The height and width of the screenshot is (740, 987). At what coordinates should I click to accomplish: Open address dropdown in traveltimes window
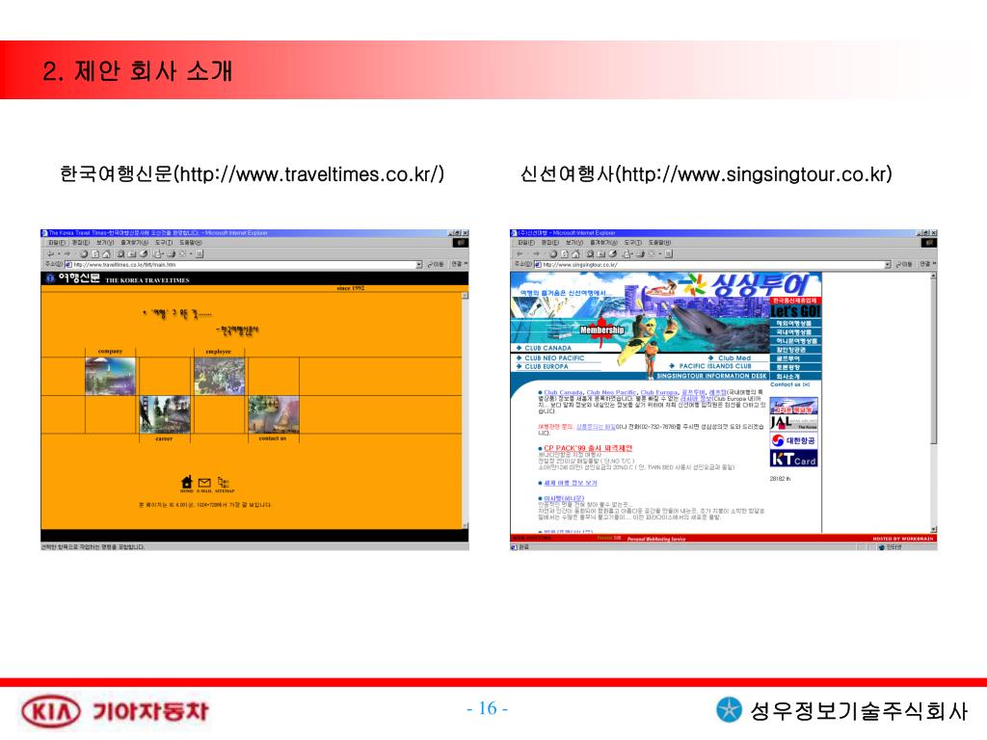pos(419,265)
